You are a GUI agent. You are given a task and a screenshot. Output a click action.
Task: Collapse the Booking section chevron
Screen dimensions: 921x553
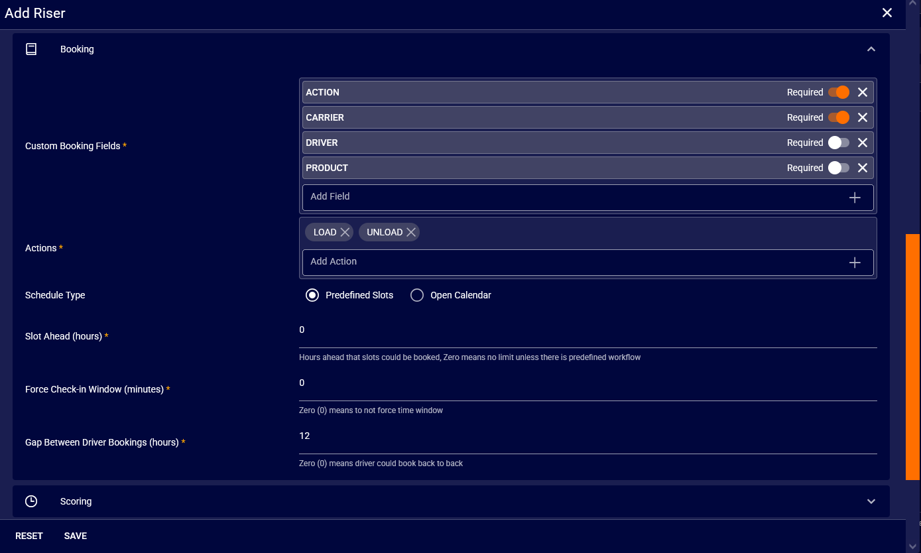coord(871,49)
